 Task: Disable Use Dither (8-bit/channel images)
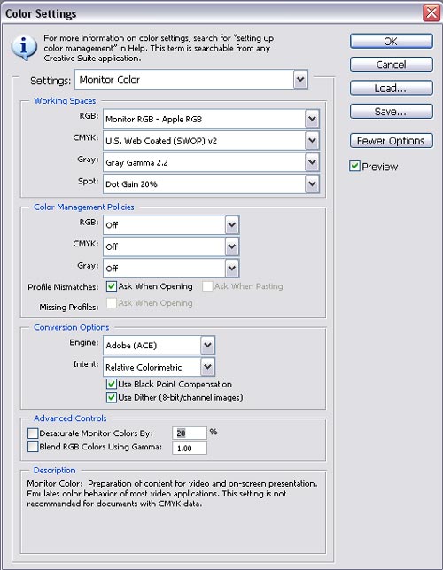click(x=112, y=397)
